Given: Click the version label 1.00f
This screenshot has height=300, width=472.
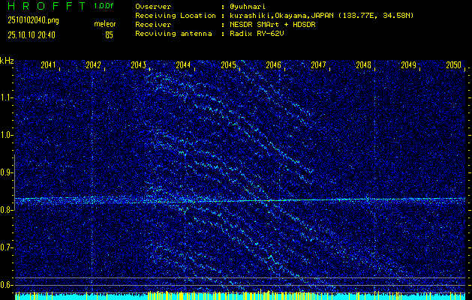Looking at the screenshot, I should click(x=105, y=5).
